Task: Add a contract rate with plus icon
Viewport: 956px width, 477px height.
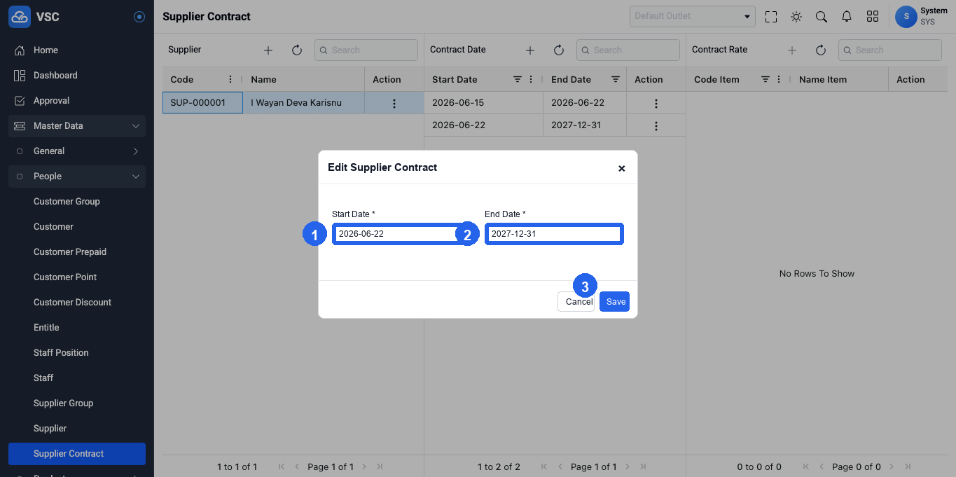Action: pyautogui.click(x=792, y=50)
